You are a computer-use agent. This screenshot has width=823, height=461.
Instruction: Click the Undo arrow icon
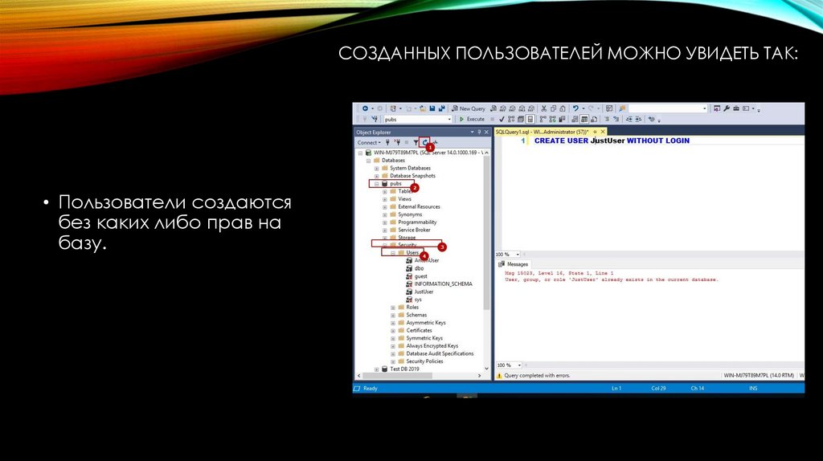coord(575,108)
